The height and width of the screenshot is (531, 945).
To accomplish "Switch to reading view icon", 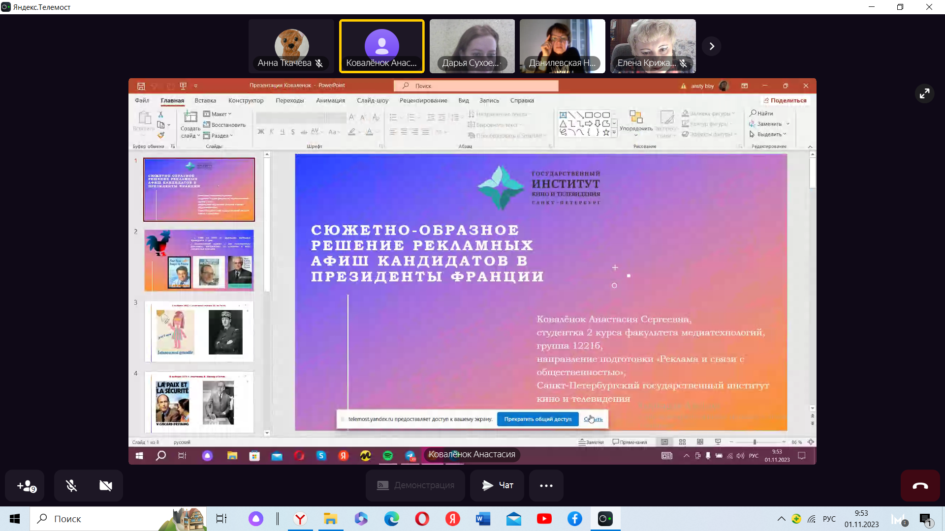I will (x=700, y=442).
